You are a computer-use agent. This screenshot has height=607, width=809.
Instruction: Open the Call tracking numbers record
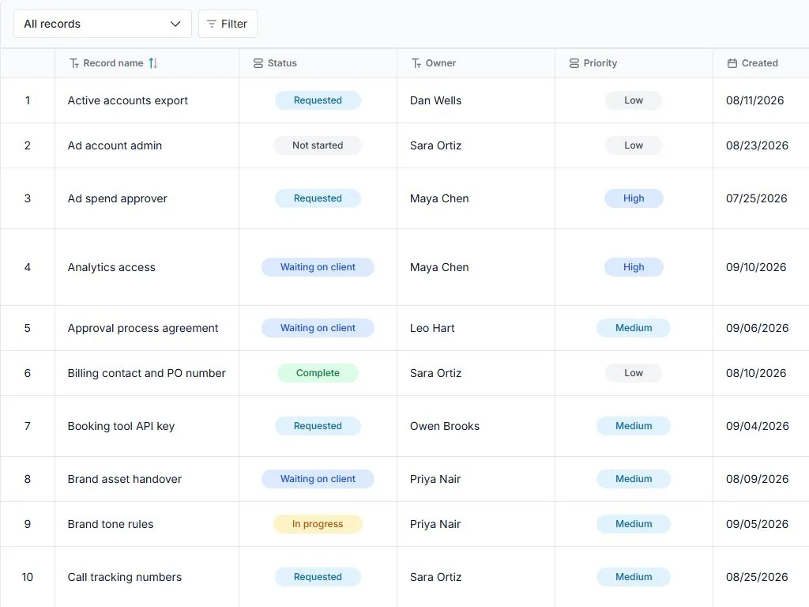[124, 577]
